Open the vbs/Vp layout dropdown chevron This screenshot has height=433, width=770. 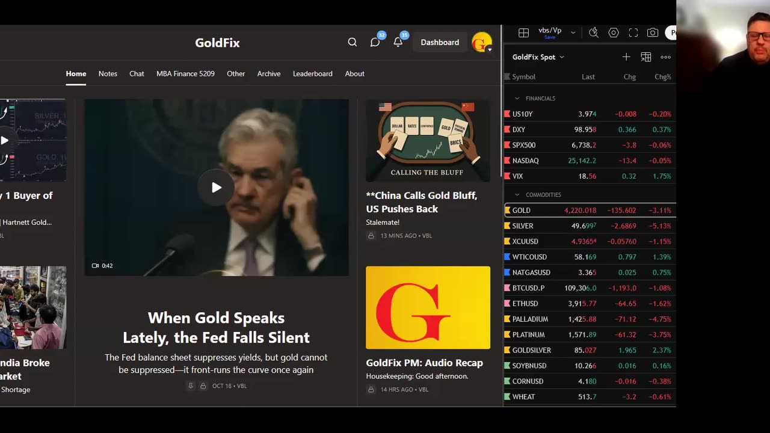click(573, 33)
